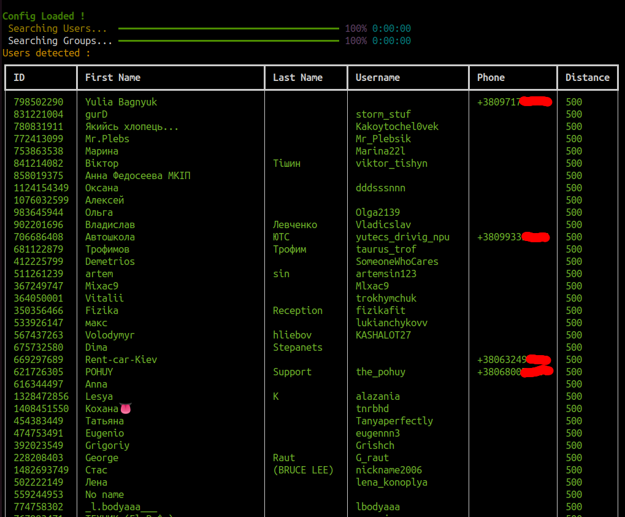
Task: Select last name Reception
Action: tap(297, 312)
